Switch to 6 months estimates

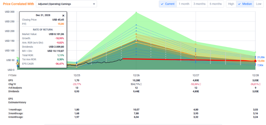click(x=215, y=4)
